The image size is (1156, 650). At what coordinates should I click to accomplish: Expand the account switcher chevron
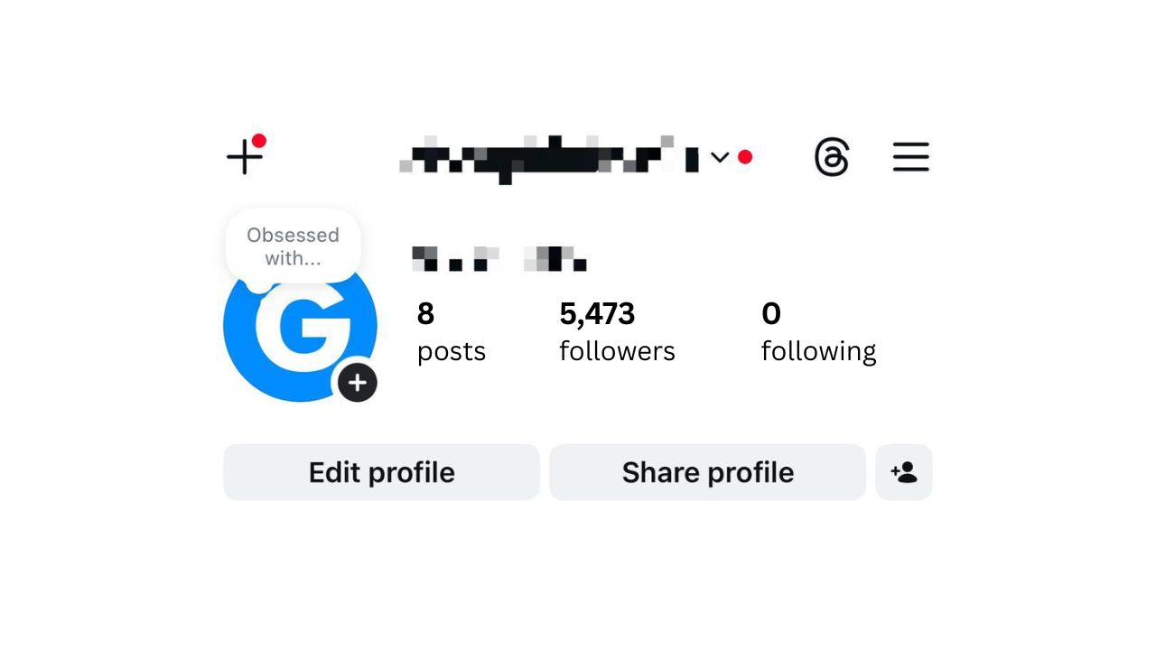point(720,157)
